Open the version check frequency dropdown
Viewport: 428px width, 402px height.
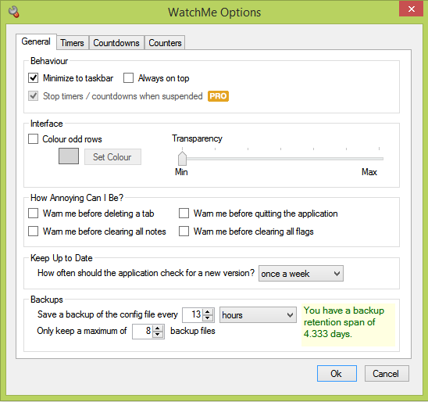[301, 273]
